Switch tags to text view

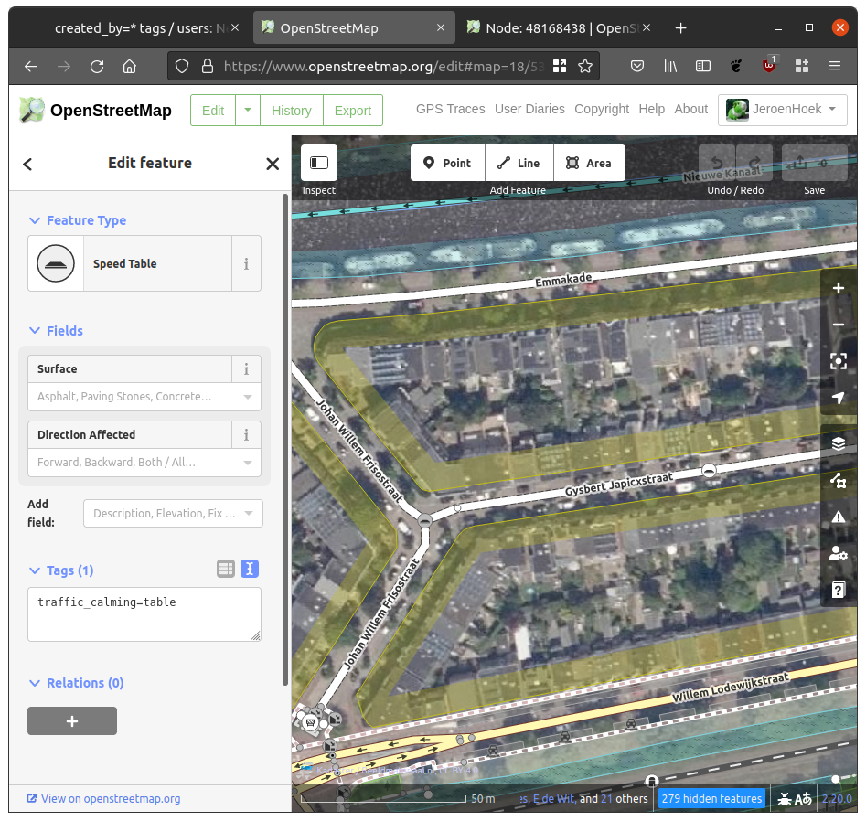coord(250,569)
